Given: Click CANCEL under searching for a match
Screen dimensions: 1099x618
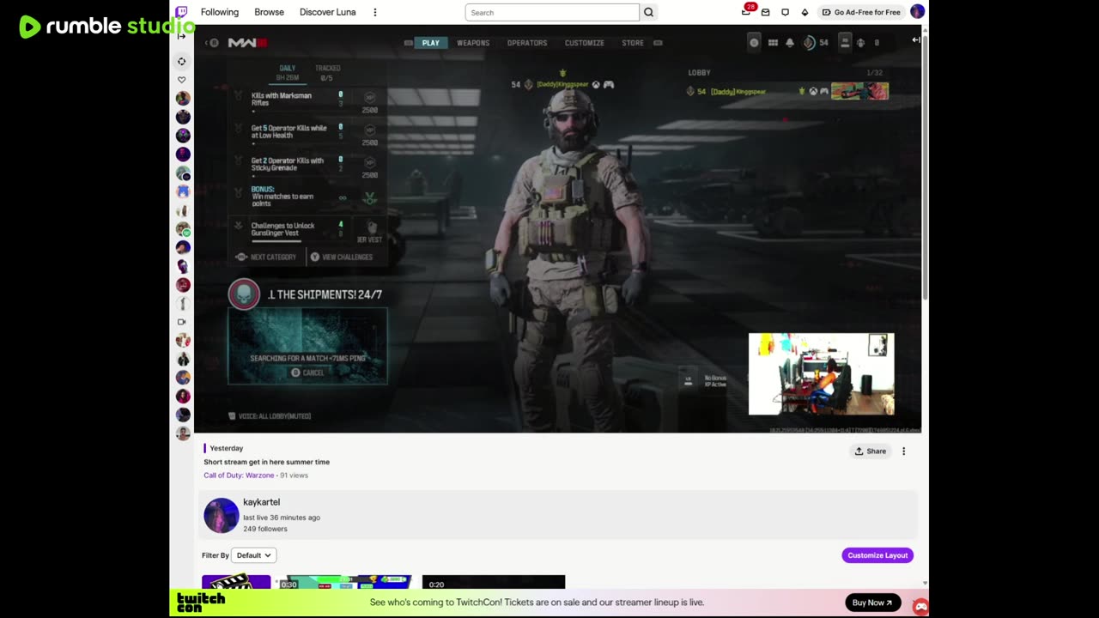Looking at the screenshot, I should click(307, 373).
